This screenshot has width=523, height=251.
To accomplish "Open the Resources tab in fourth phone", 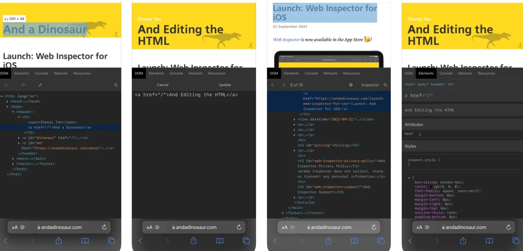I will (486, 73).
